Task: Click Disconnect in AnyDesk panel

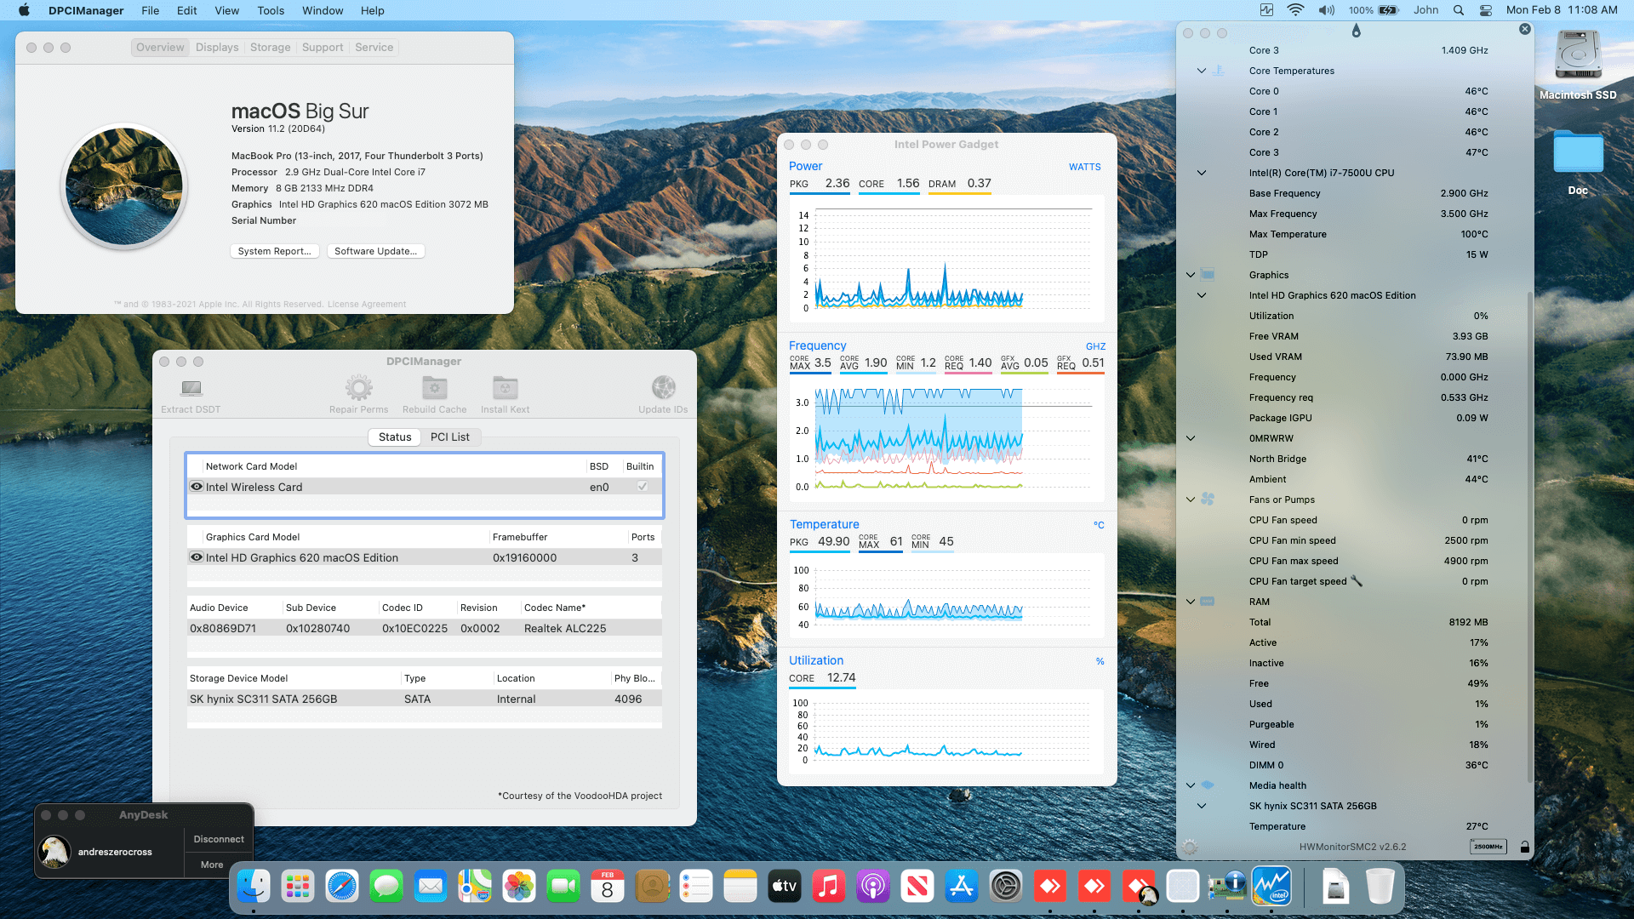Action: coord(219,839)
